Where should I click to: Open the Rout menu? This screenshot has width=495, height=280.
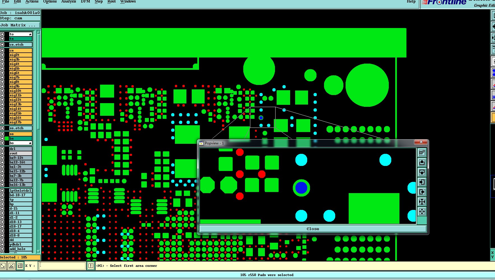coord(112,1)
